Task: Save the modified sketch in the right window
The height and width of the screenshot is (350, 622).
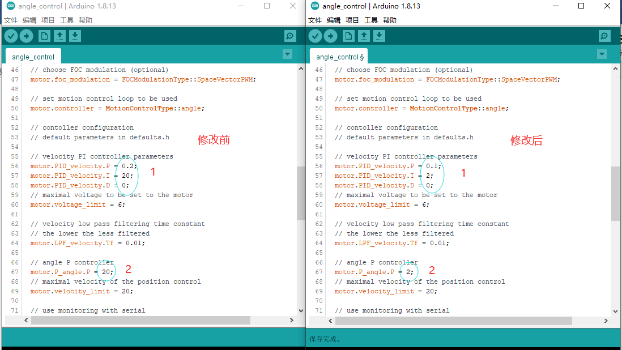Action: [x=378, y=36]
